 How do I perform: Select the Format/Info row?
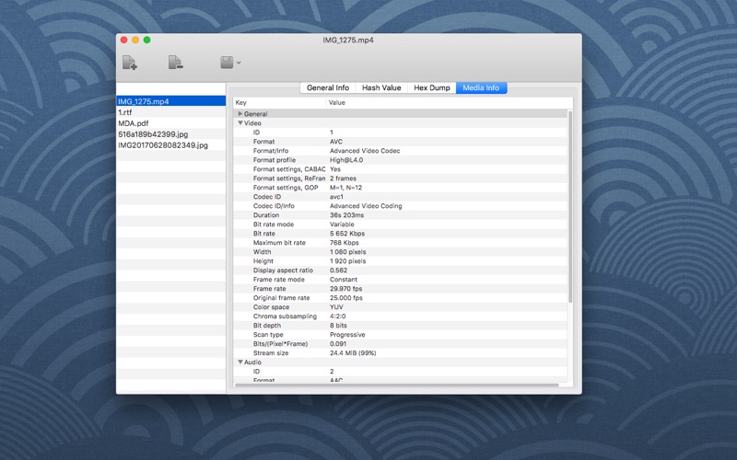(x=401, y=151)
